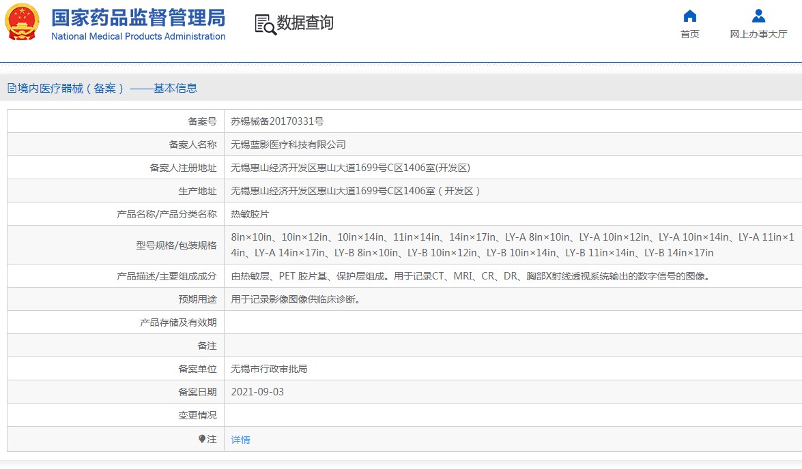Click the 产品存储及有效期 label
The height and width of the screenshot is (469, 802).
(179, 322)
